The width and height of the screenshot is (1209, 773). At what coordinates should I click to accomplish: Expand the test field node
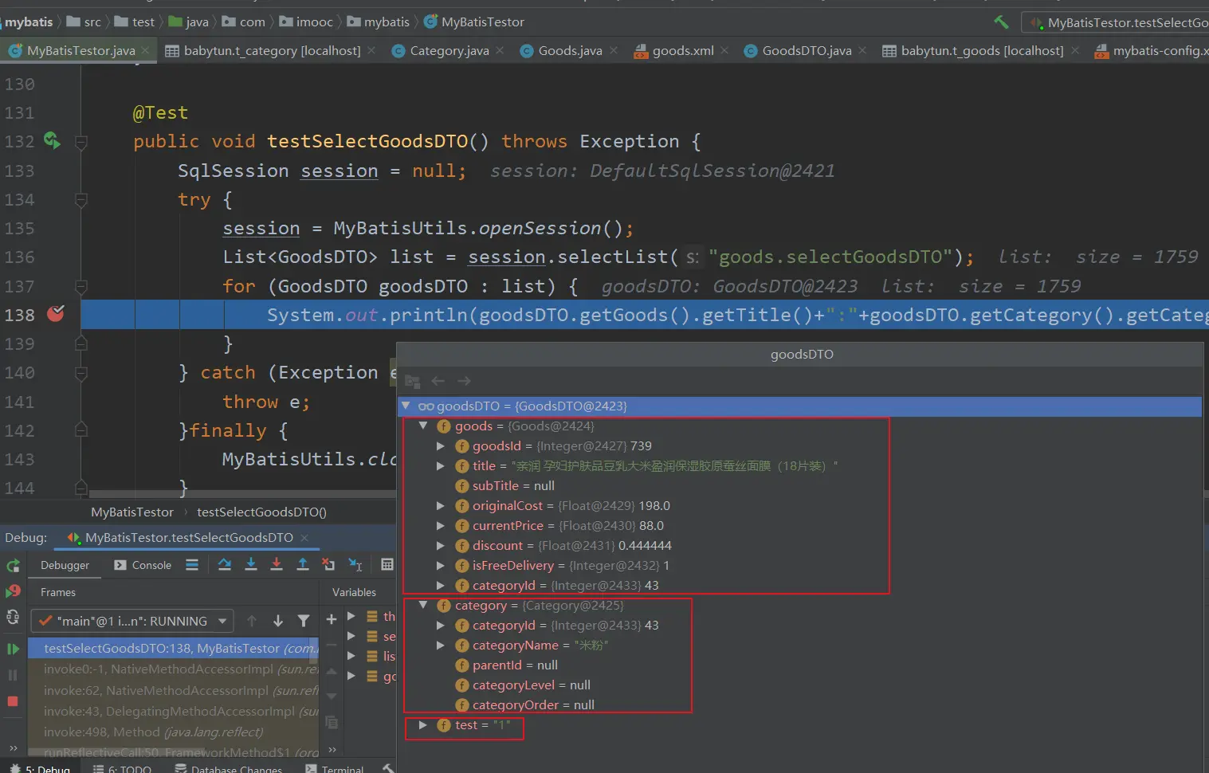point(423,725)
